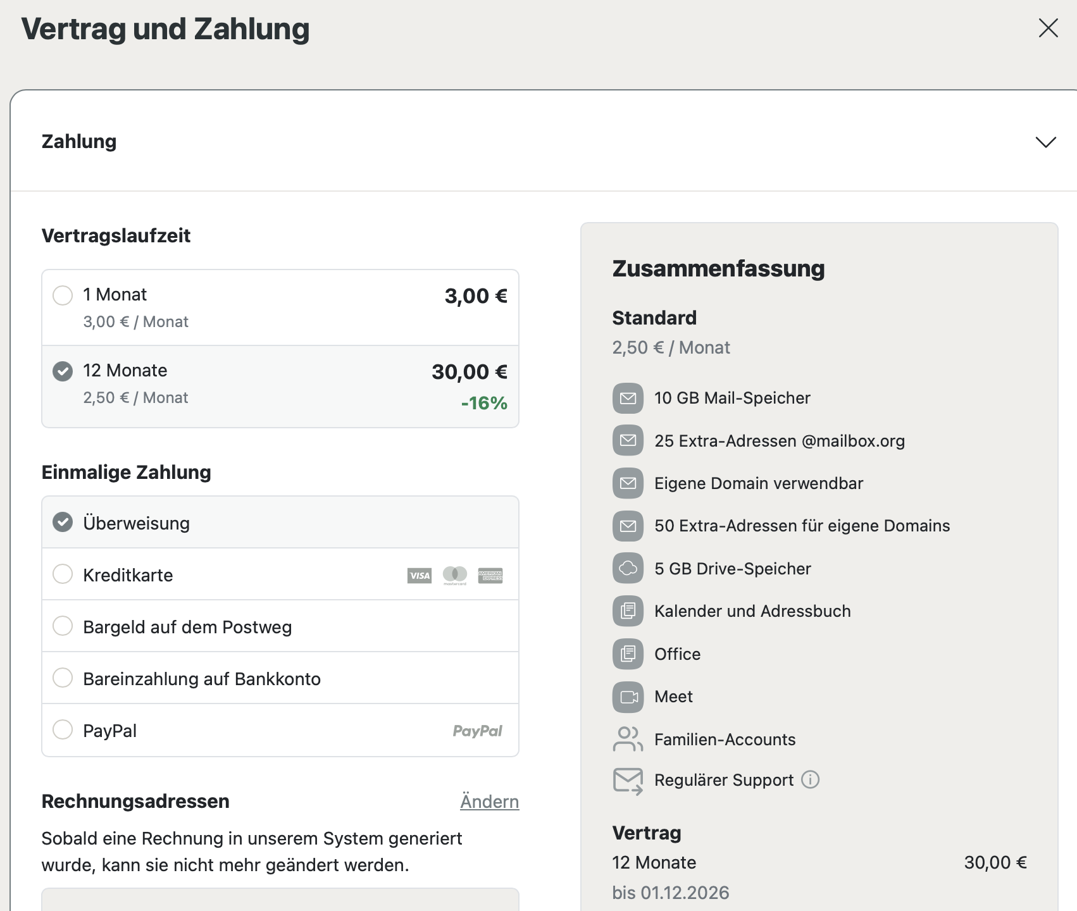Screen dimensions: 1077x911
Task: Click the document icon next to Office
Action: [628, 654]
